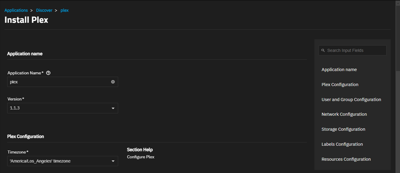
Task: Navigate to User and Group Configuration
Action: (351, 100)
